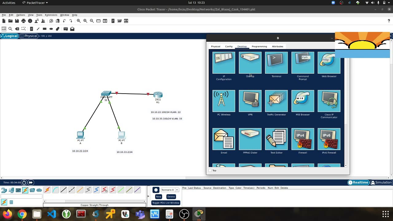Choose the Console cable type
This screenshot has height=221, width=393.
coord(55,190)
